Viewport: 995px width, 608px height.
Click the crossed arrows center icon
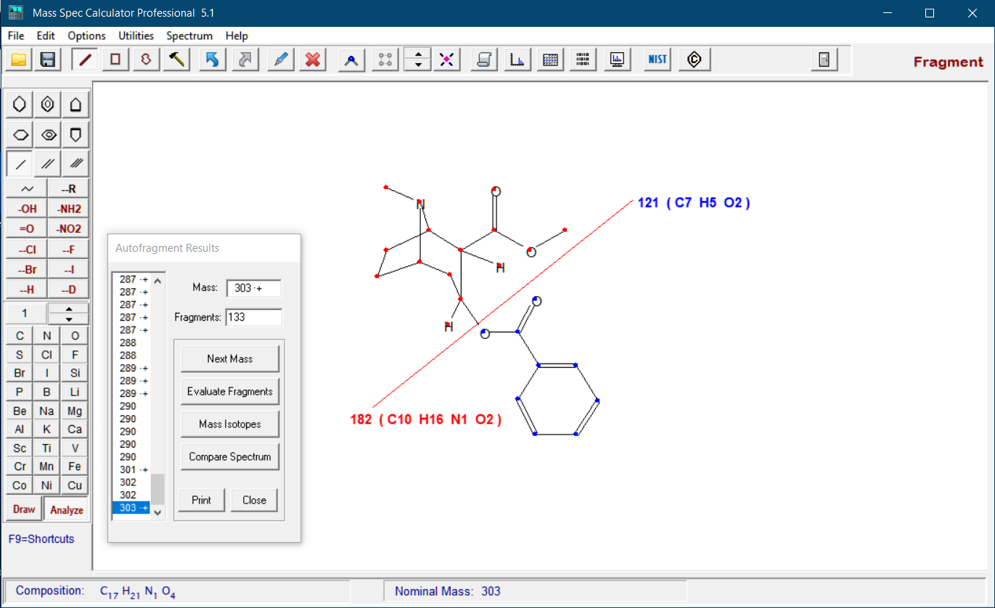[447, 59]
